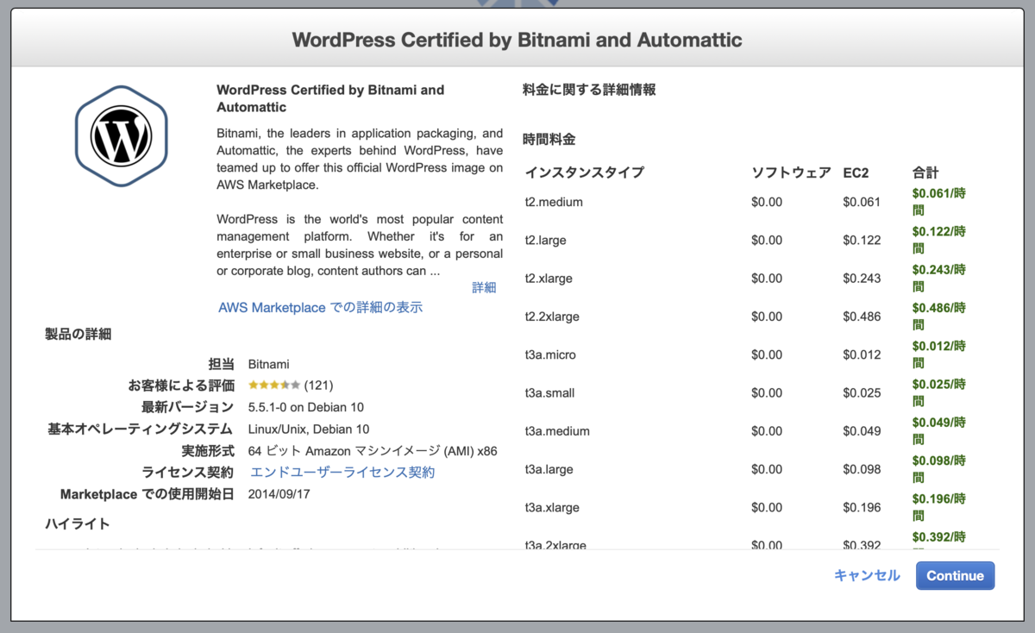This screenshot has height=633, width=1035.
Task: Click the WordPress logo icon
Action: tap(121, 136)
